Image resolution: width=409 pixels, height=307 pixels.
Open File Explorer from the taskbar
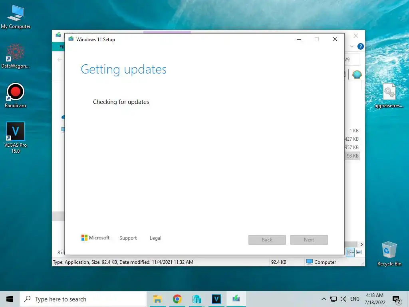click(x=157, y=299)
